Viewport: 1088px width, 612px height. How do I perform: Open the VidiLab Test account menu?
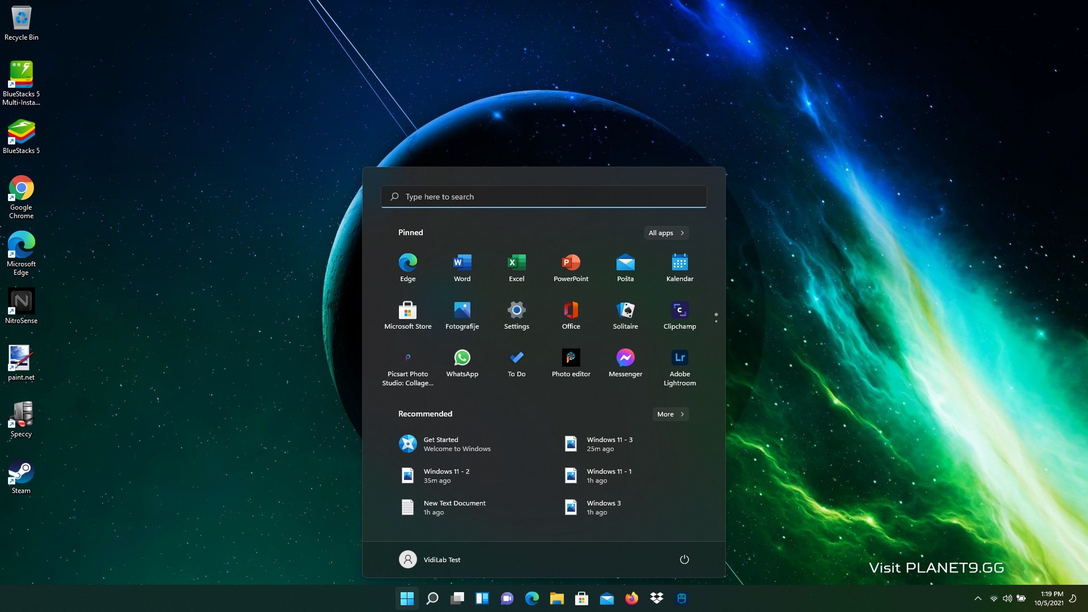point(430,559)
